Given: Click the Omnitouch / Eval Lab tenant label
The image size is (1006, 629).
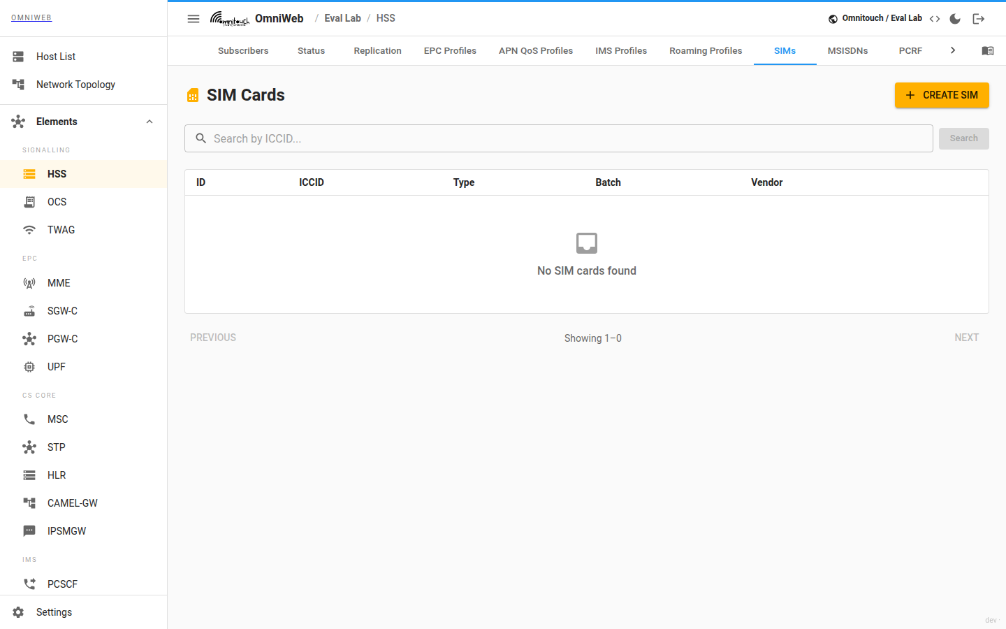Looking at the screenshot, I should click(882, 18).
